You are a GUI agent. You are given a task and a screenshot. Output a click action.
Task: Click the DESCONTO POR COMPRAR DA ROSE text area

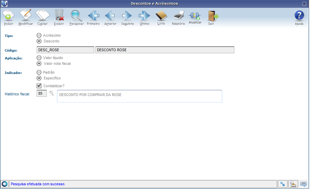coord(139,96)
